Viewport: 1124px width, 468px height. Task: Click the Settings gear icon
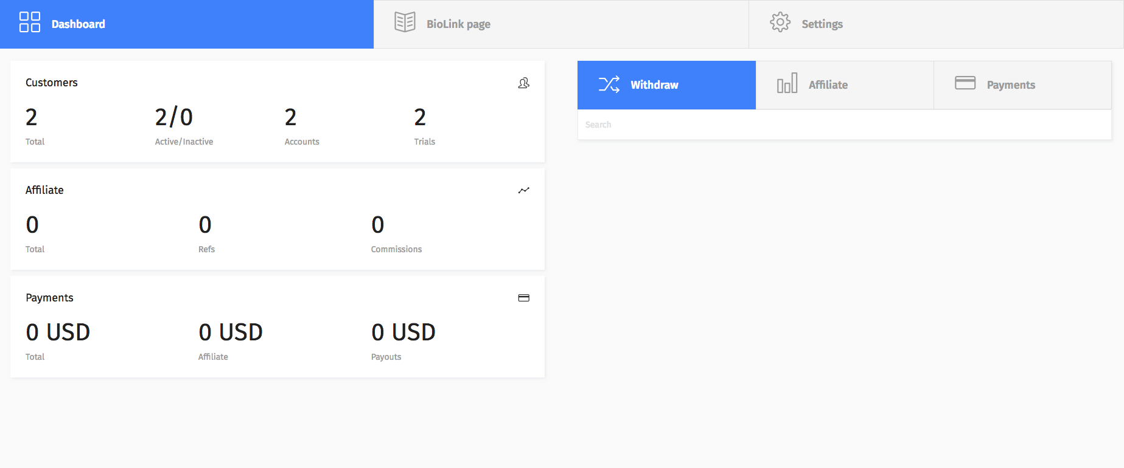tap(780, 22)
